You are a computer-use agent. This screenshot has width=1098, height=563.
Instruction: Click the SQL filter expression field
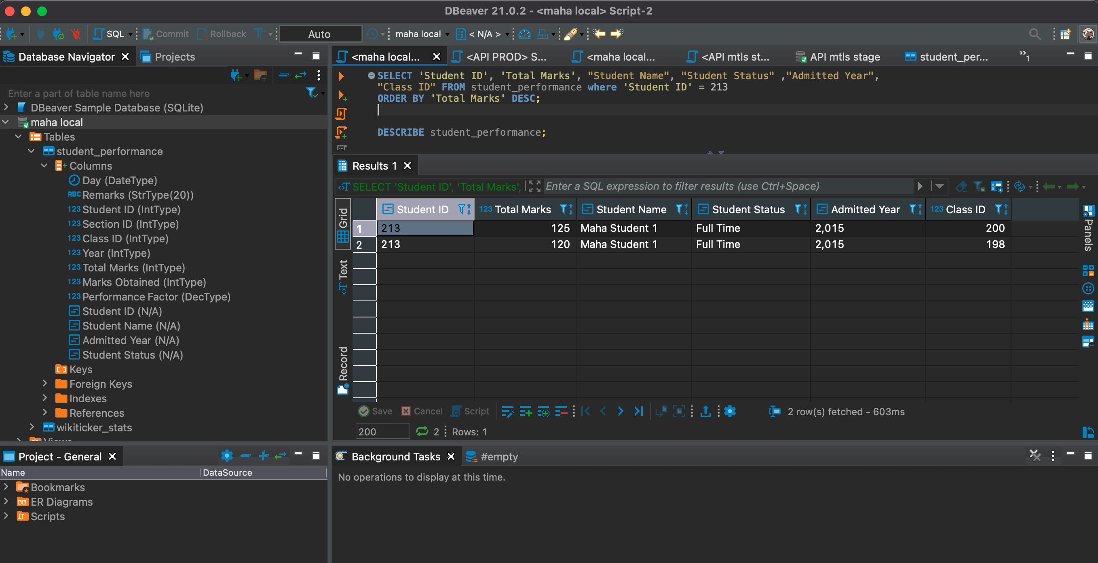[728, 186]
